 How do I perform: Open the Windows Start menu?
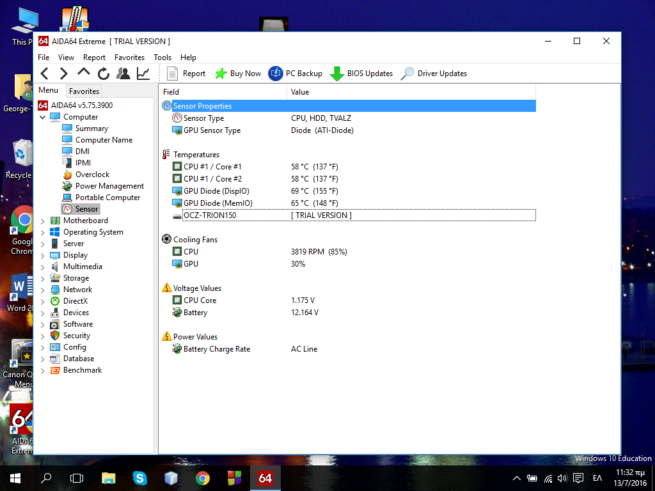[x=15, y=478]
